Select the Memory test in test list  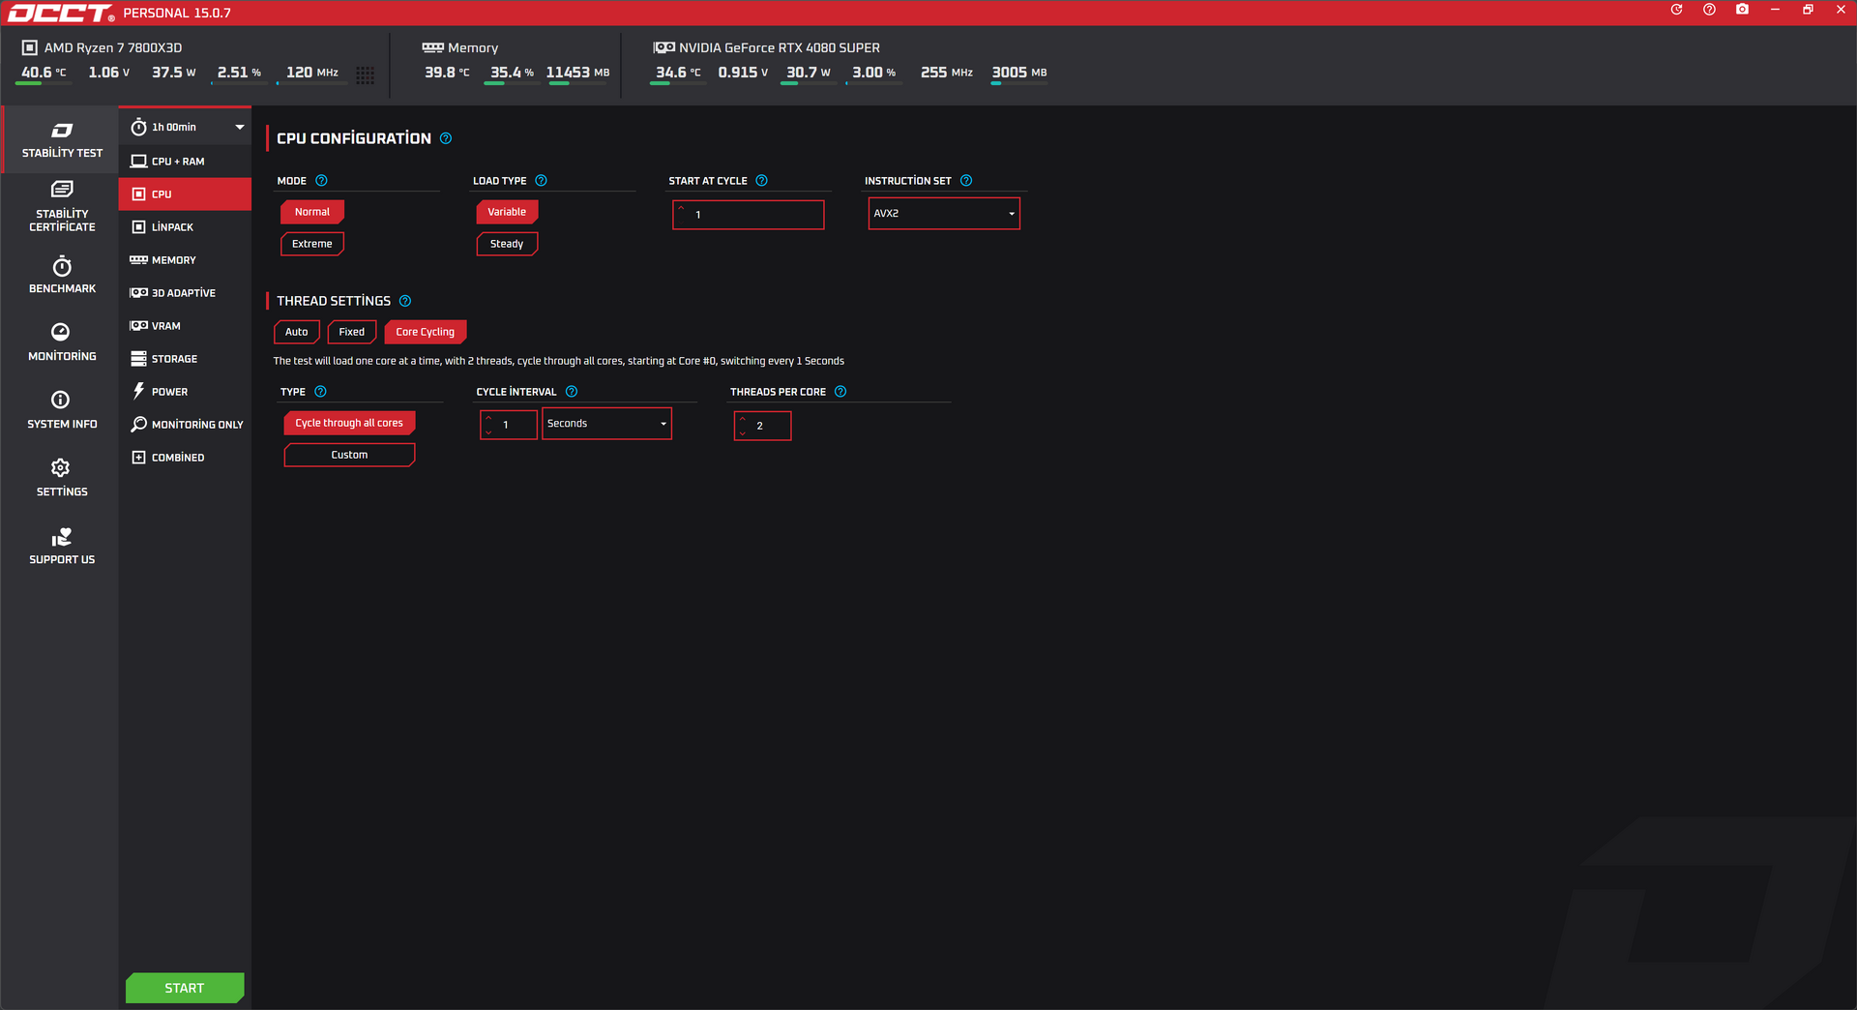coord(185,260)
